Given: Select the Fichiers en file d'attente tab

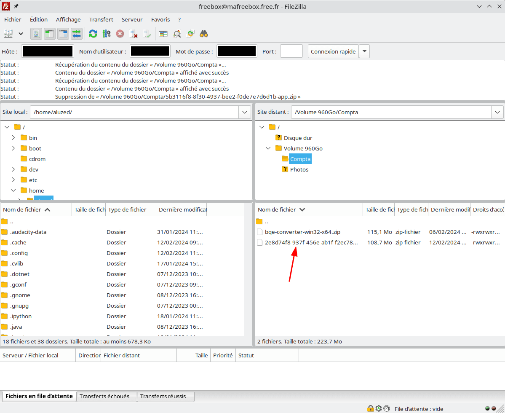Looking at the screenshot, I should pos(39,396).
